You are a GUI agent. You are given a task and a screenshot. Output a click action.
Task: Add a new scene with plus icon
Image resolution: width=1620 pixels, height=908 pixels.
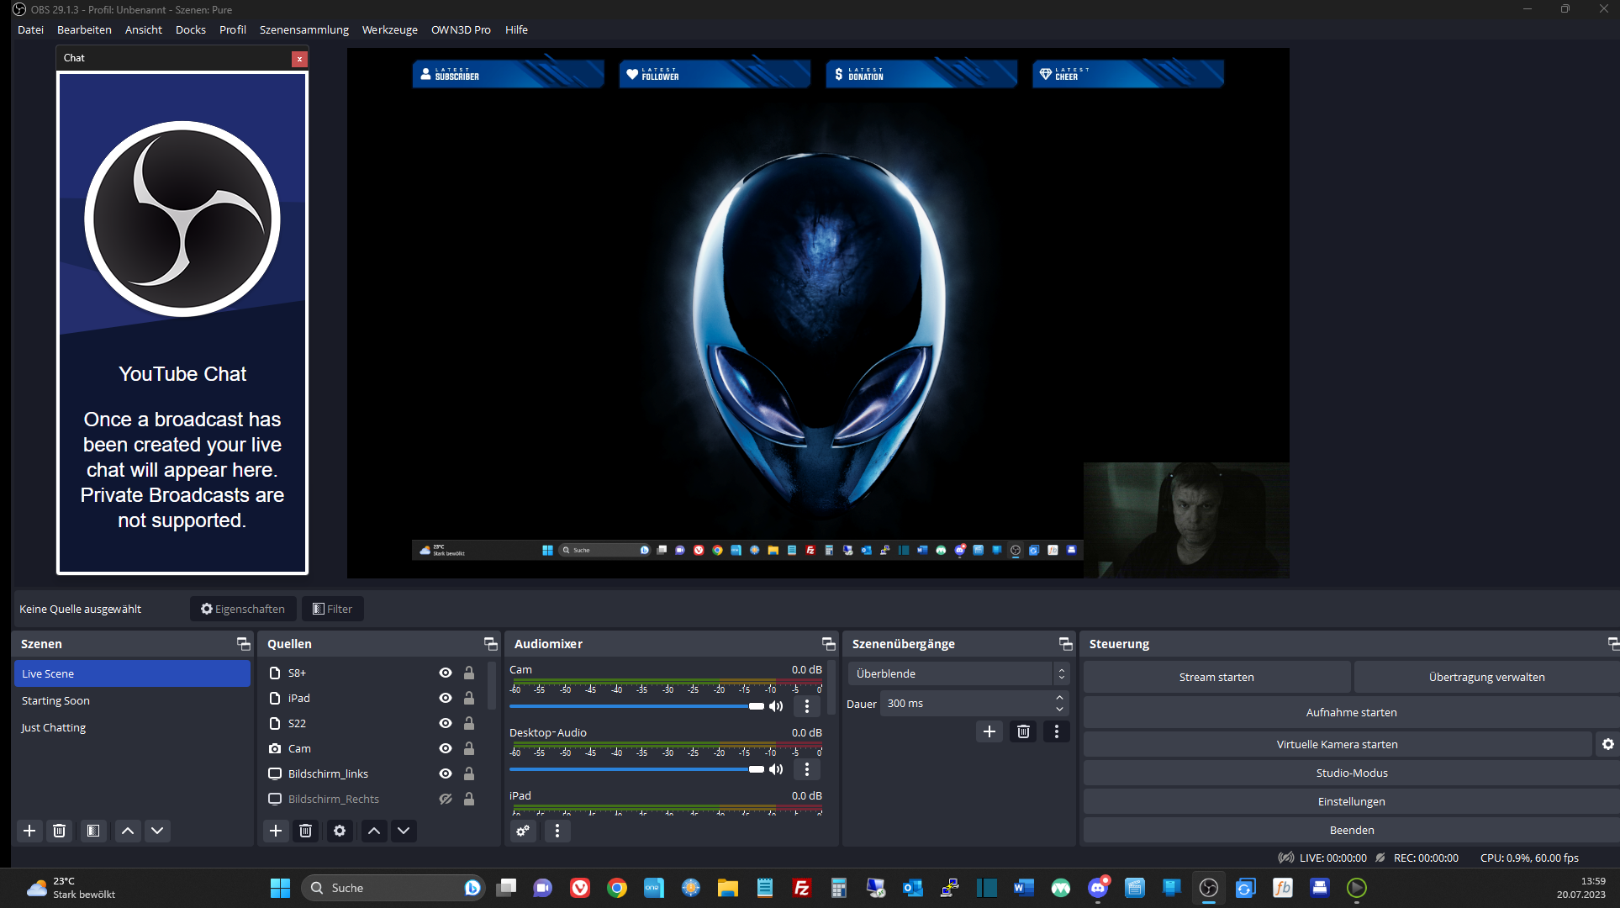point(29,831)
